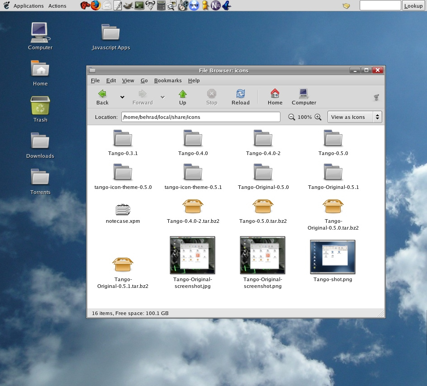The image size is (427, 386).
Task: Open the View as Icons dropdown
Action: (355, 117)
